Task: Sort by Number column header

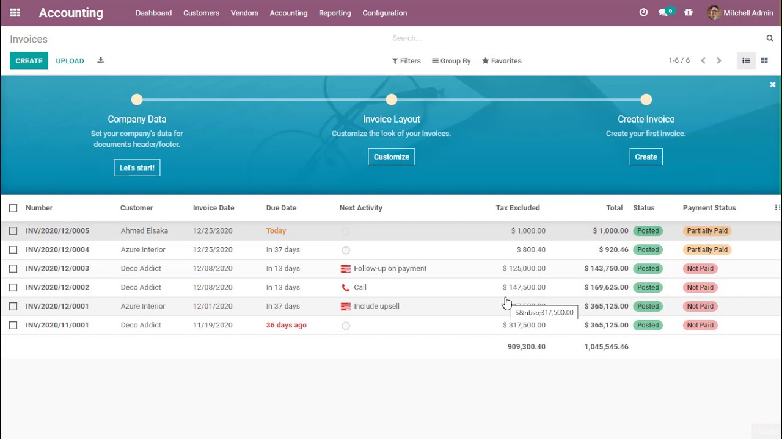Action: click(39, 208)
